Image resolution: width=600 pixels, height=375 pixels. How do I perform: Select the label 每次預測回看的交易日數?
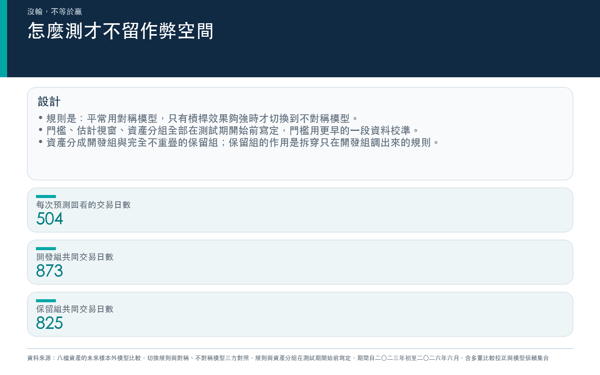pyautogui.click(x=83, y=205)
